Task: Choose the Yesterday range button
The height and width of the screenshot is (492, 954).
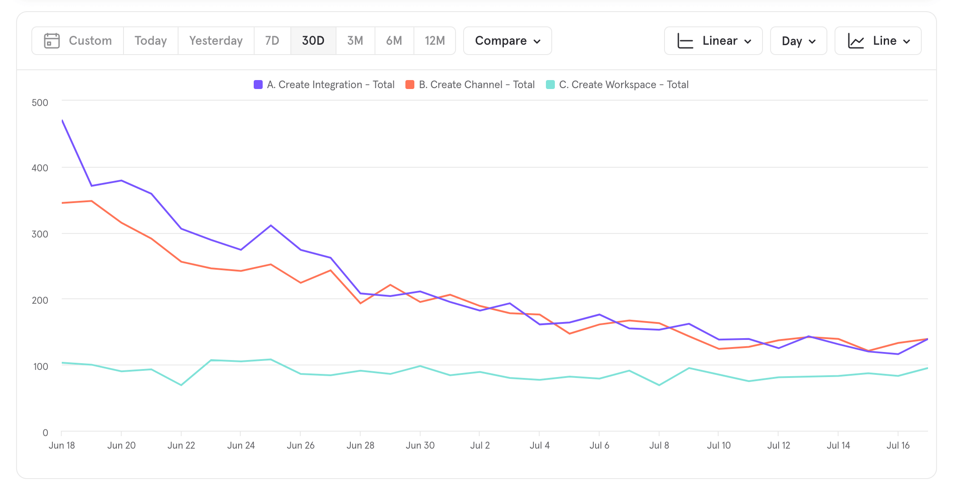Action: point(216,41)
